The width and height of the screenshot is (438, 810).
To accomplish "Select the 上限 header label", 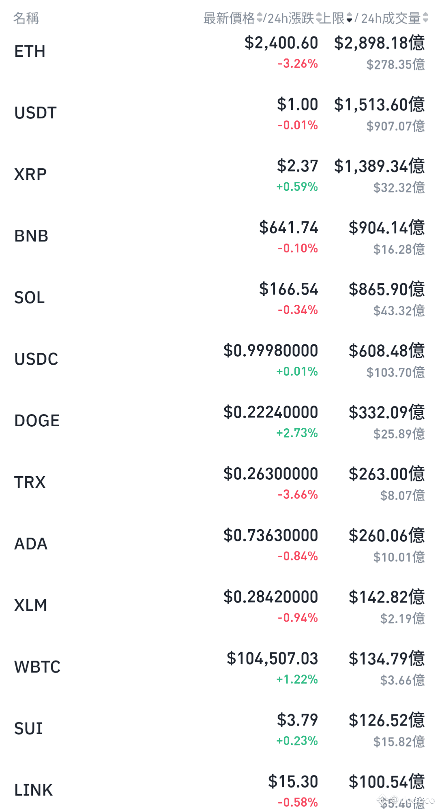I will (333, 18).
